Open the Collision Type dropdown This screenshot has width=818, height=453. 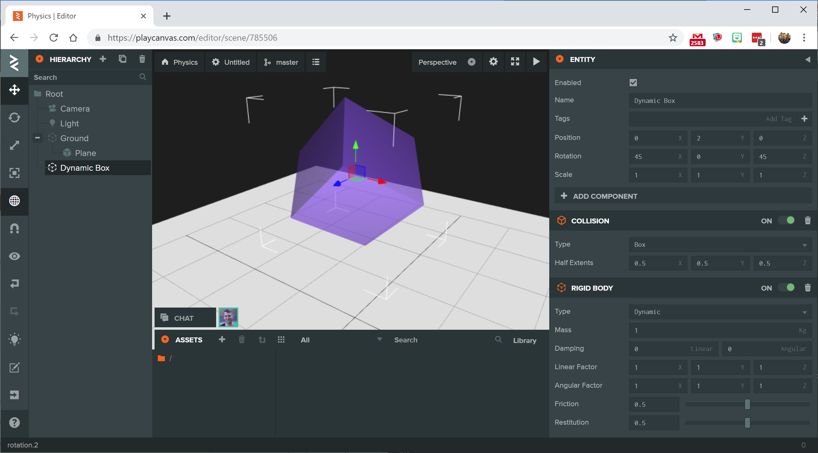coord(719,245)
